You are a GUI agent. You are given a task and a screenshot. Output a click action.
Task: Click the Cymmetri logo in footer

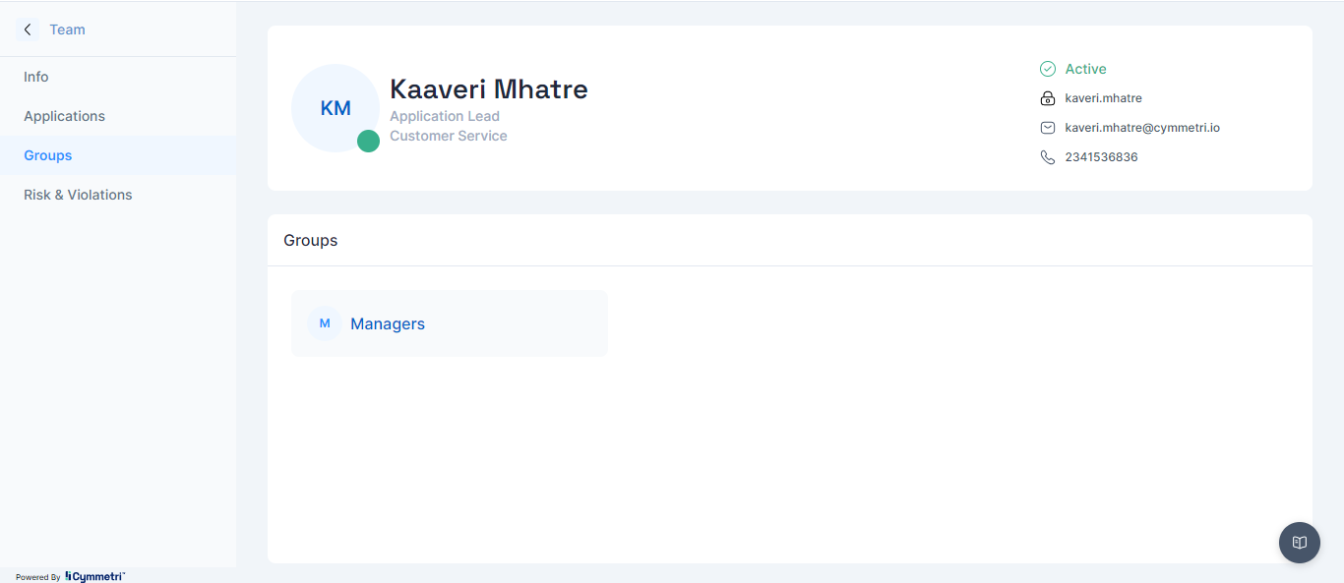(x=95, y=576)
